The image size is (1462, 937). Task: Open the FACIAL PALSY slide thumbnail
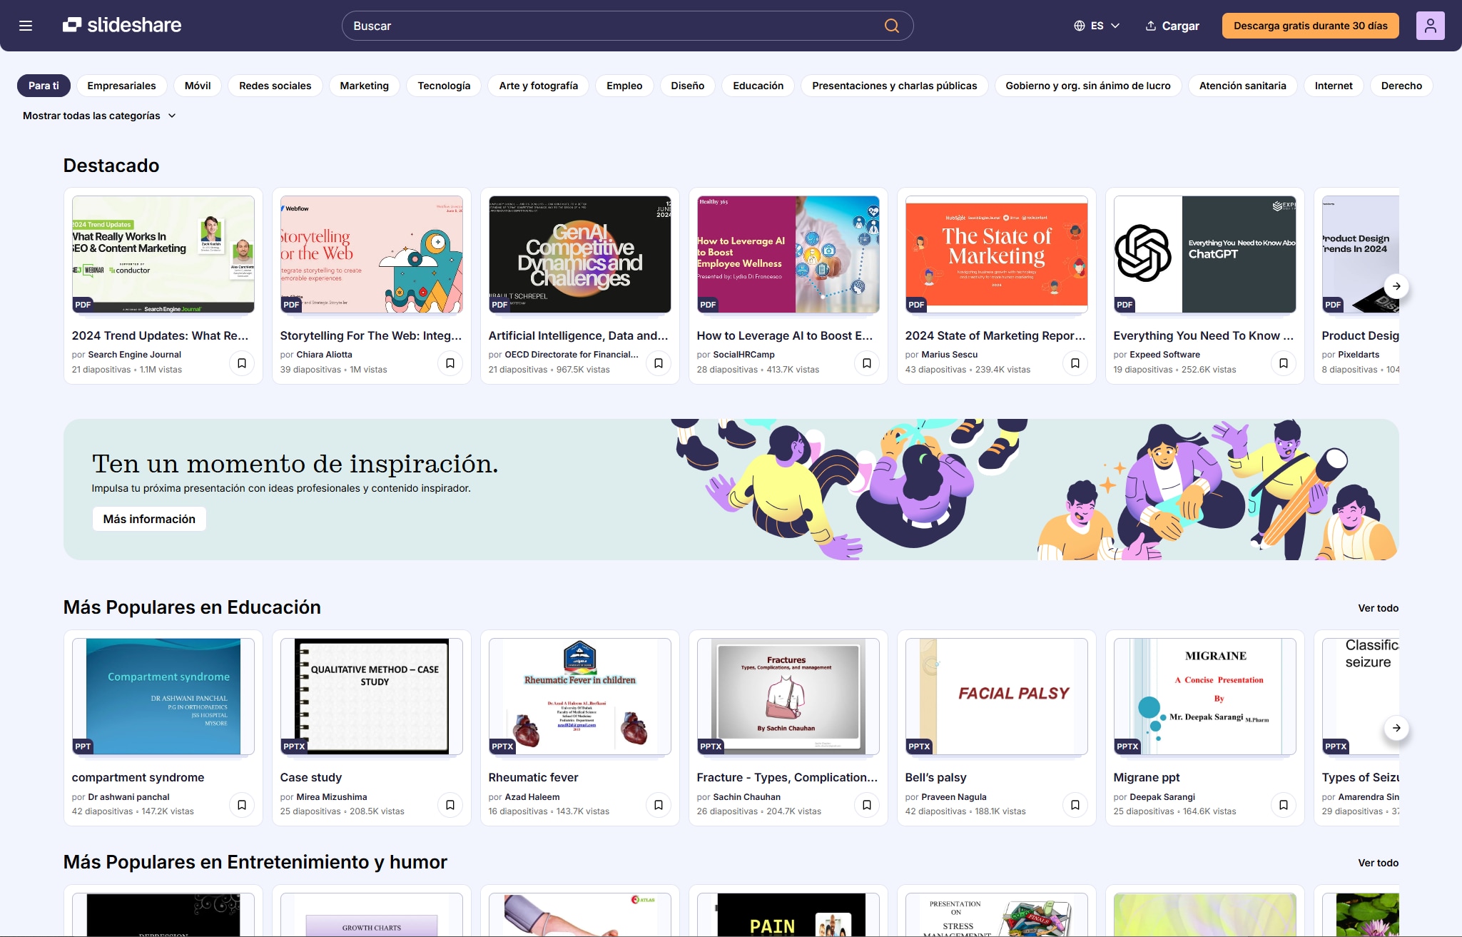pos(997,697)
